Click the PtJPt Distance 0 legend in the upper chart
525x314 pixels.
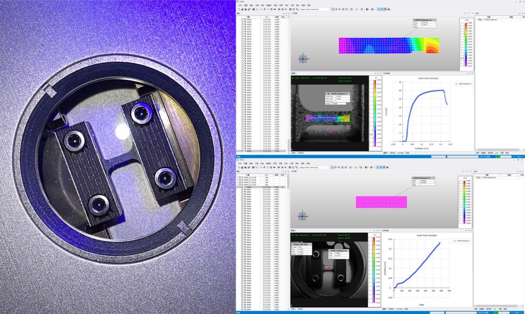coord(462,83)
